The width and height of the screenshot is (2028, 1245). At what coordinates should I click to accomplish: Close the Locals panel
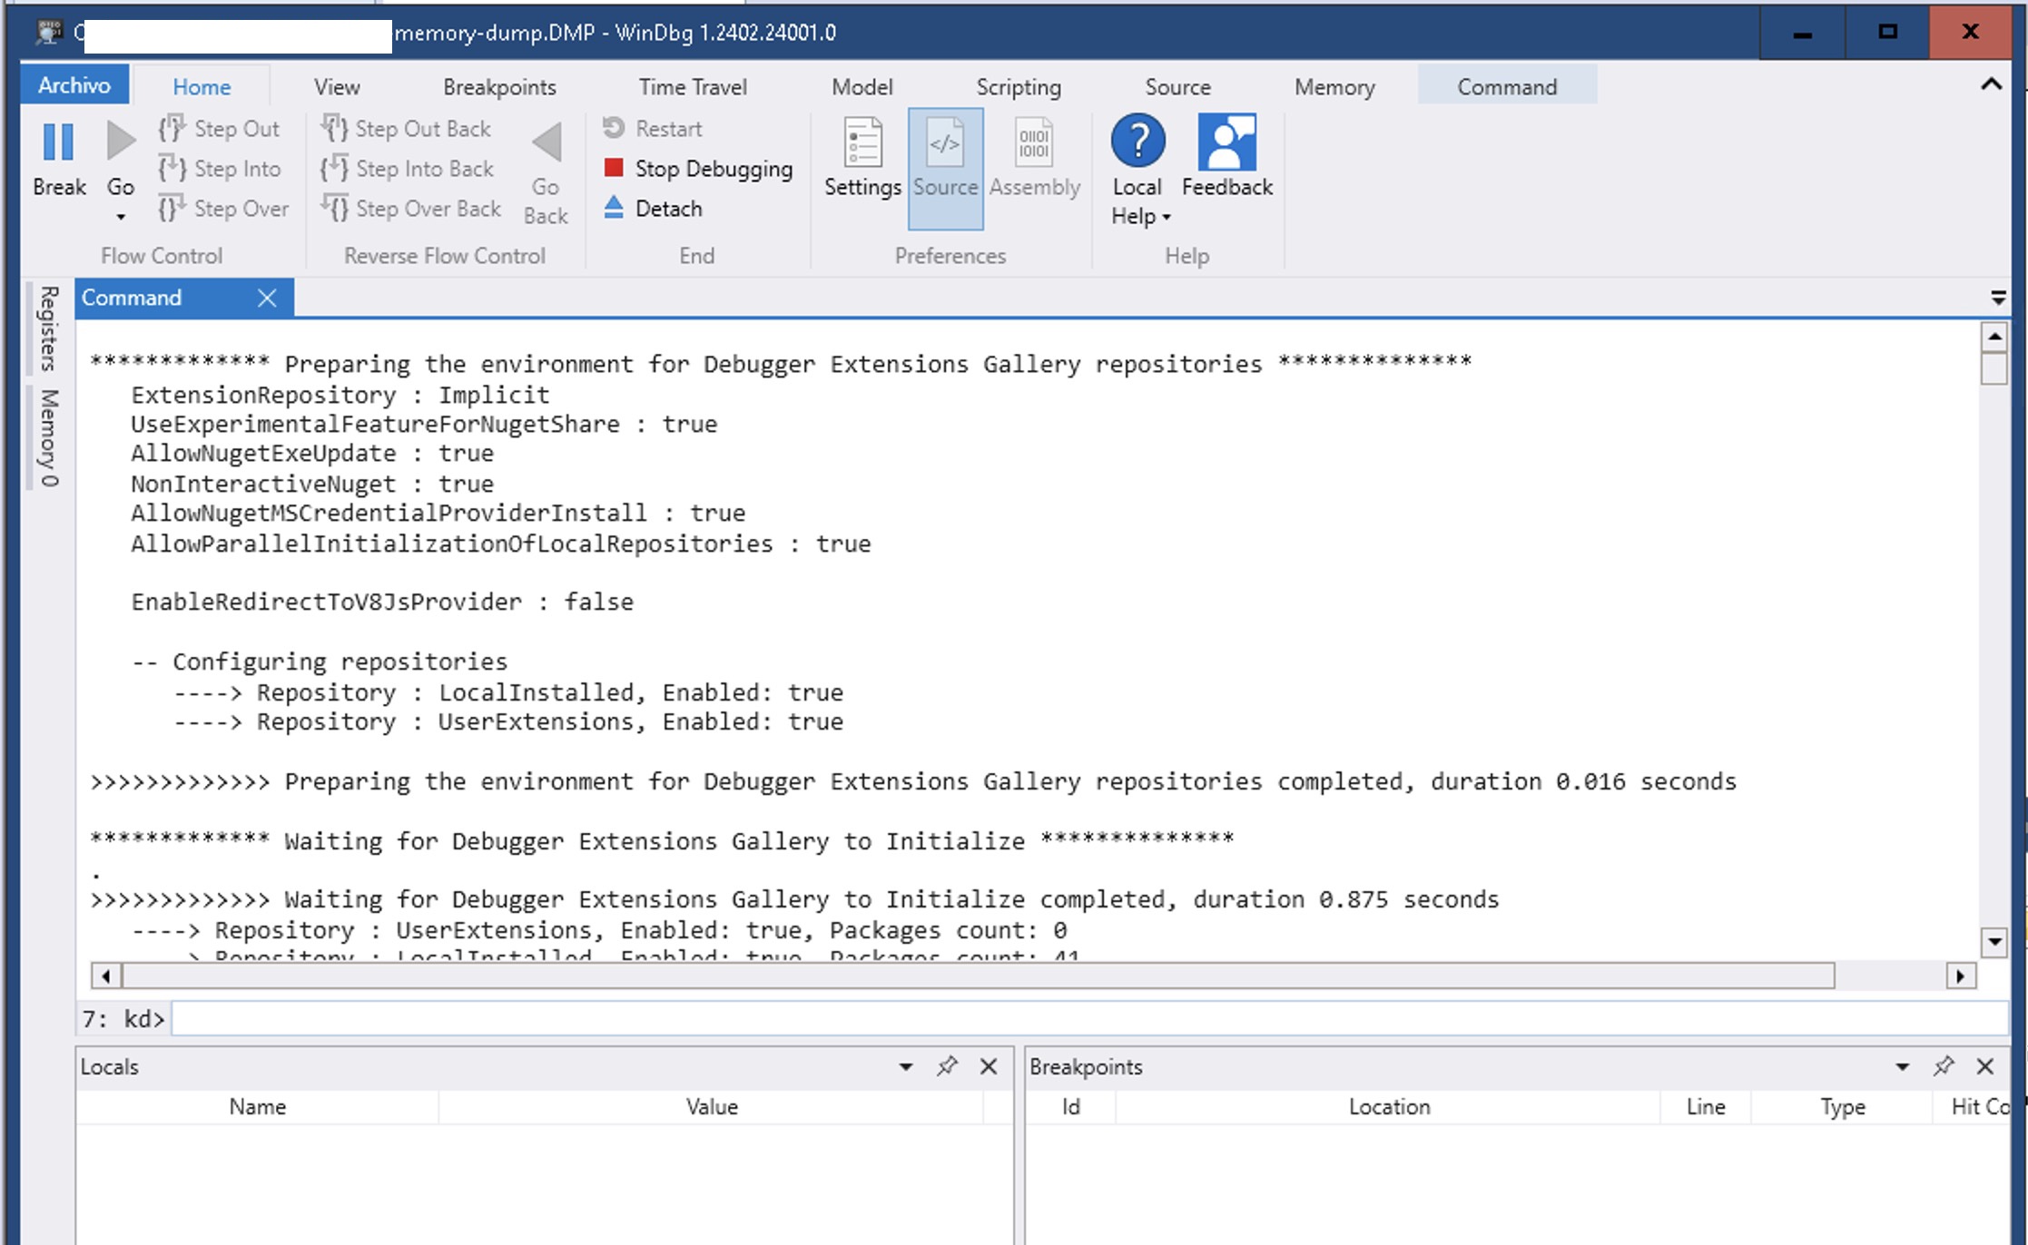point(989,1066)
